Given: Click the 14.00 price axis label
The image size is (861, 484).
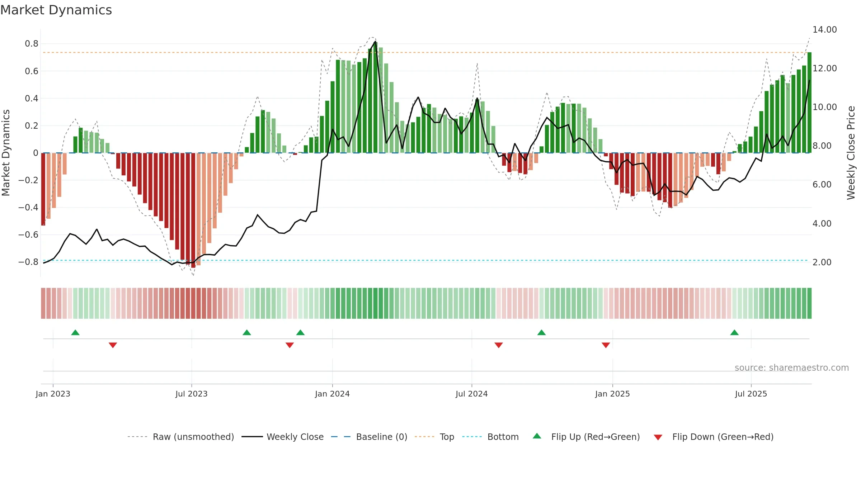Looking at the screenshot, I should tap(825, 29).
